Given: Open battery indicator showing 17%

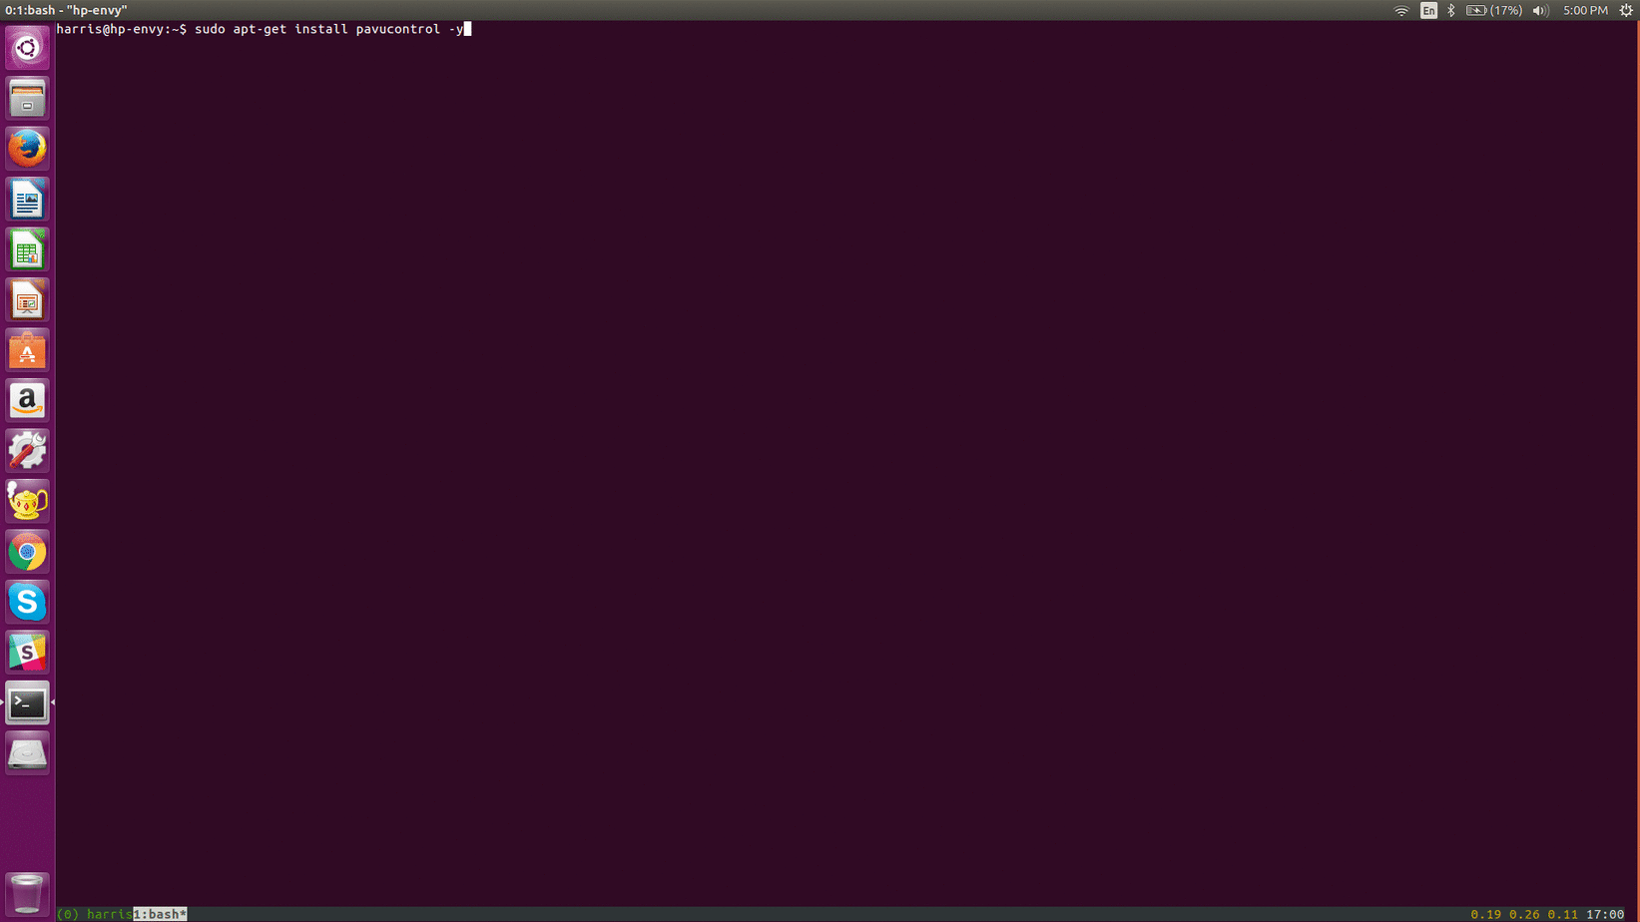Looking at the screenshot, I should (1493, 10).
